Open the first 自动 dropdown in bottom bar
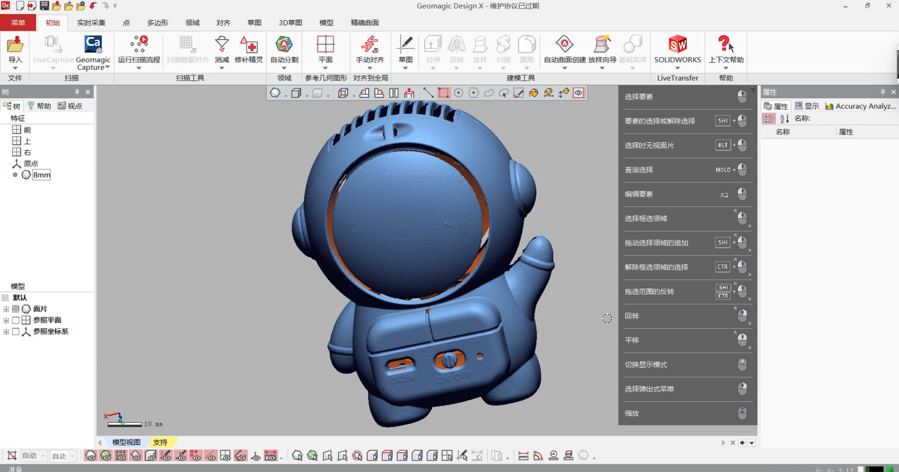This screenshot has height=472, width=899. [34, 456]
